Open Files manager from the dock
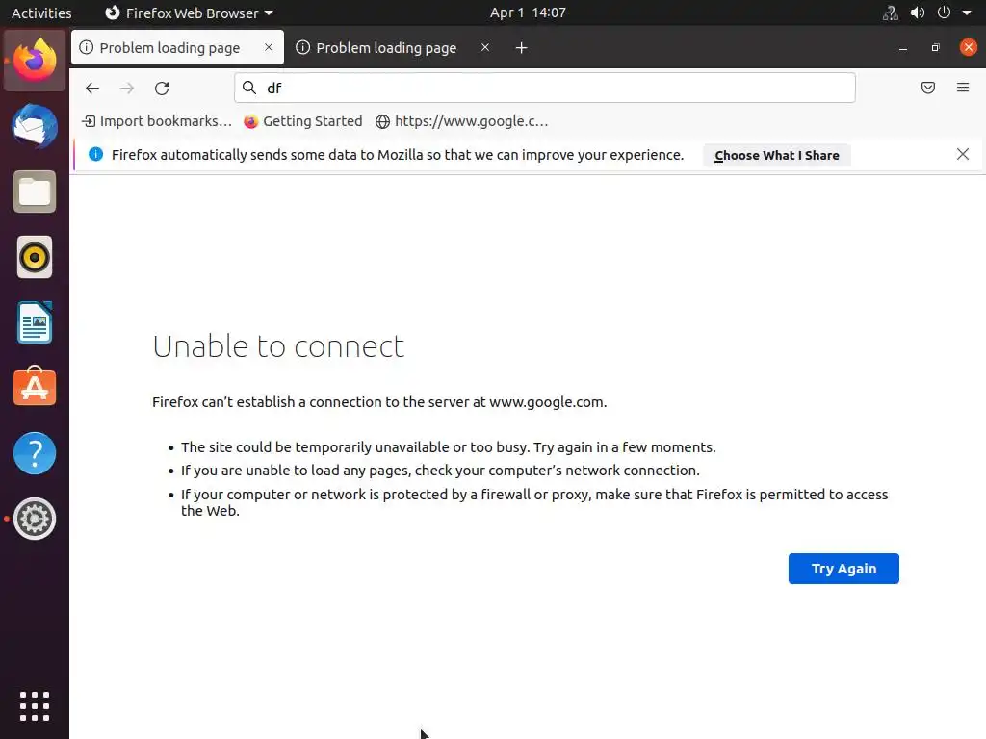The width and height of the screenshot is (986, 739). 35,191
